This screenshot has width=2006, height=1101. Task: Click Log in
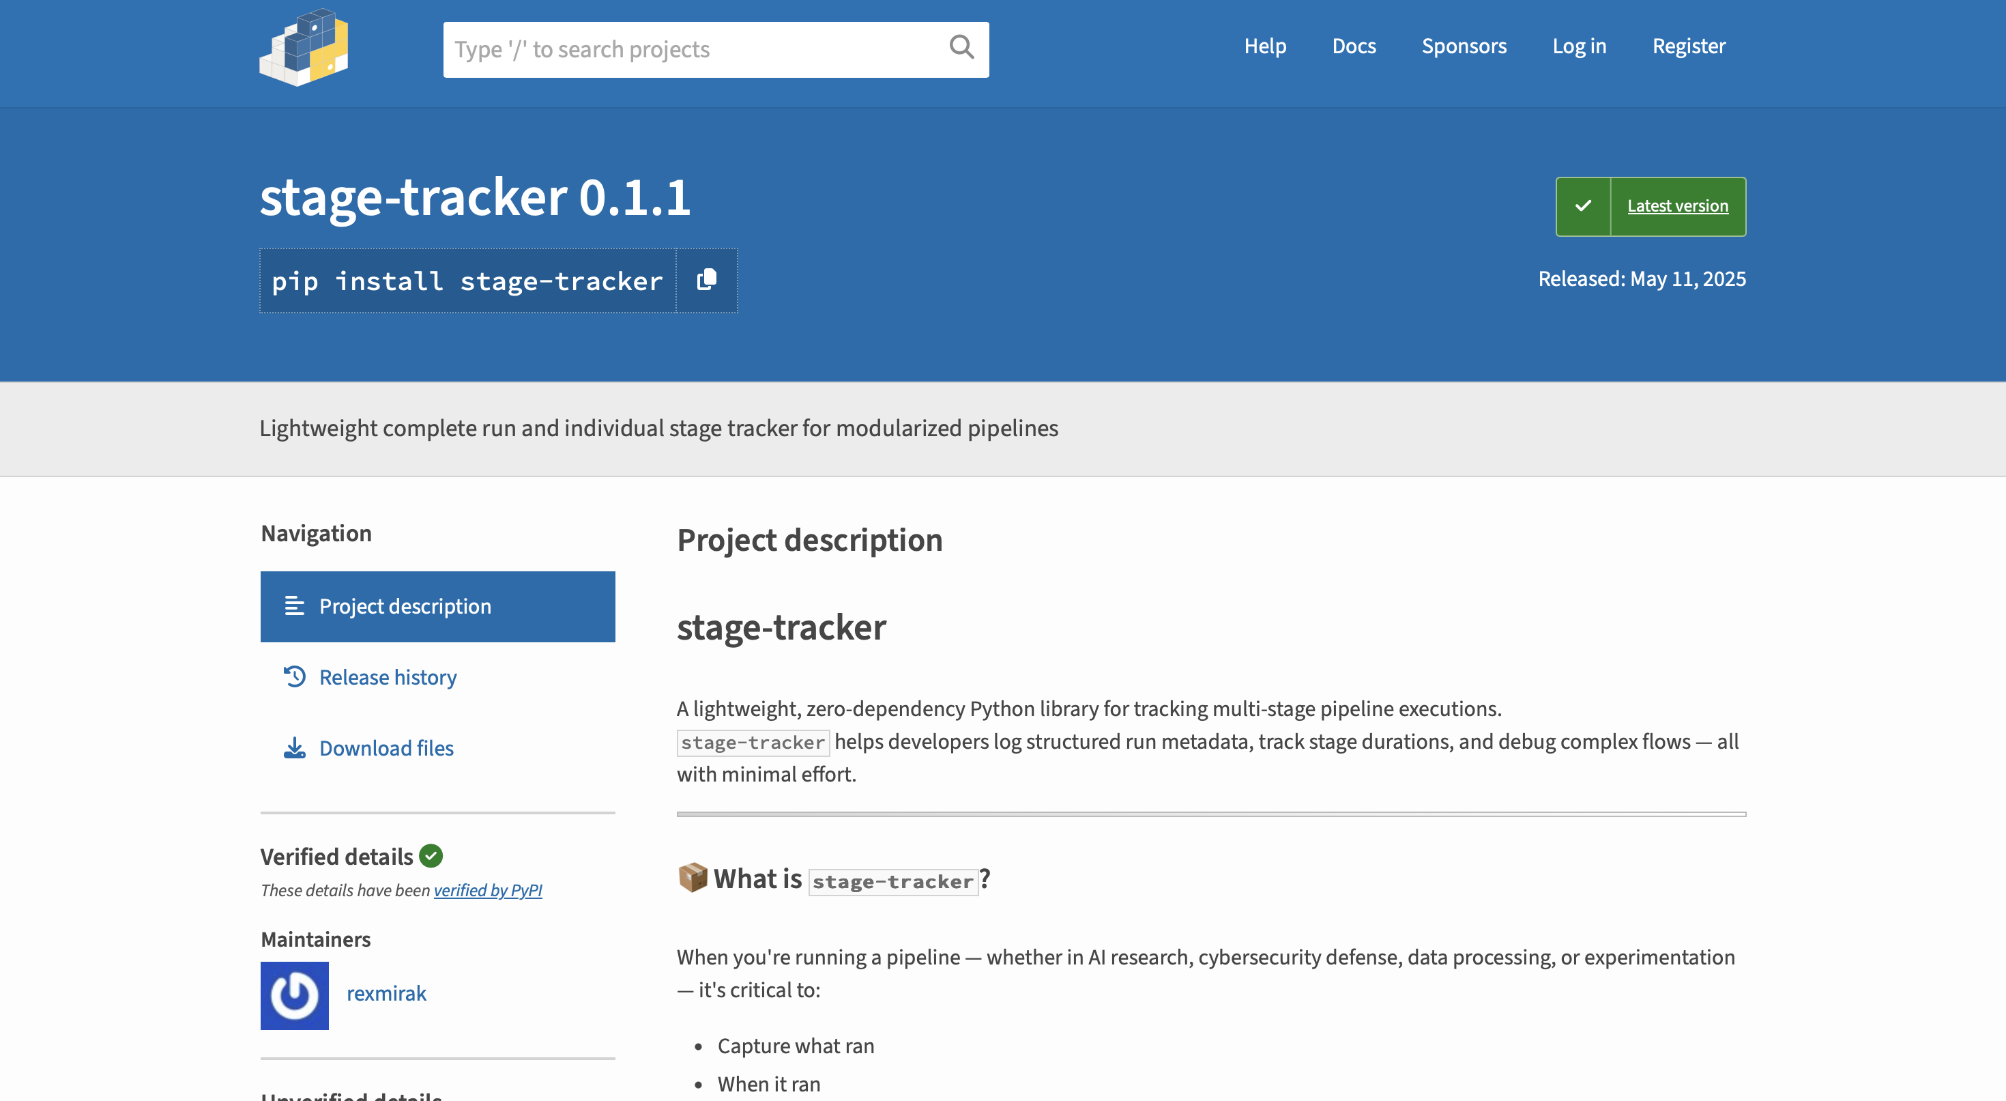click(x=1580, y=46)
